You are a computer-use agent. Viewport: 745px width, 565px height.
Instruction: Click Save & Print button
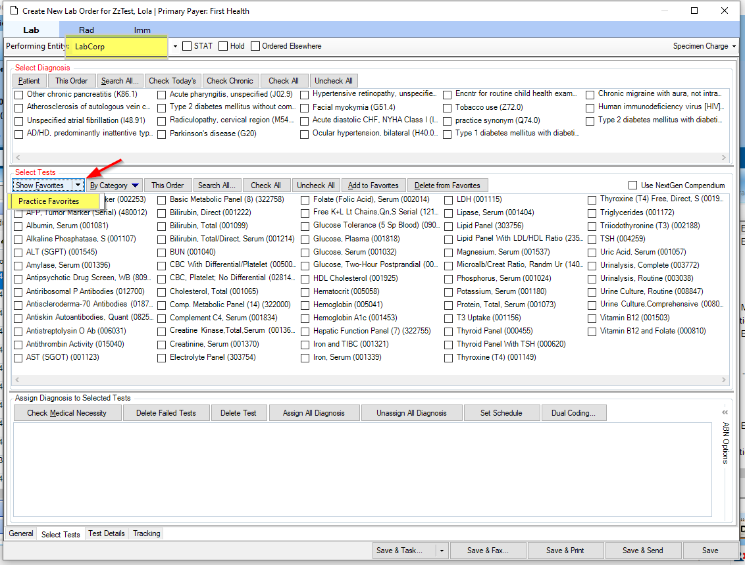tap(565, 551)
